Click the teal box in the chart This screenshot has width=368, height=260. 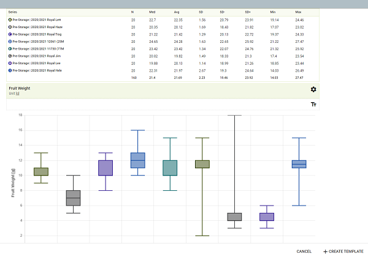(x=169, y=168)
